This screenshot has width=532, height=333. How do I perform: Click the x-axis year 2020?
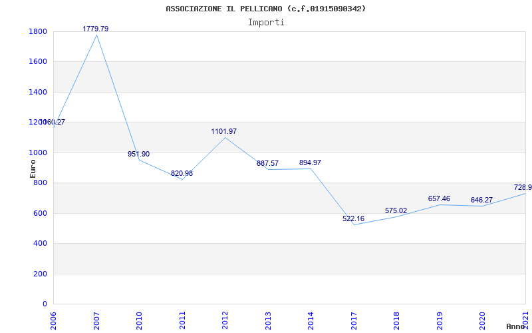coord(483,321)
